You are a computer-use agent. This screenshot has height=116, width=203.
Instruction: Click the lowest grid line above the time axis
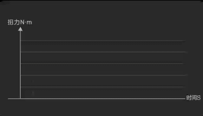tap(103, 87)
